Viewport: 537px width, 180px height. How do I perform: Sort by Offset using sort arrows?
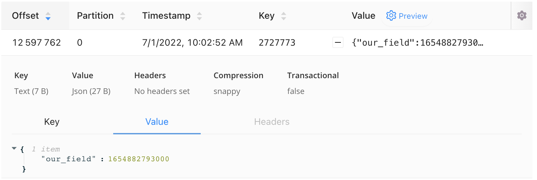tap(48, 16)
